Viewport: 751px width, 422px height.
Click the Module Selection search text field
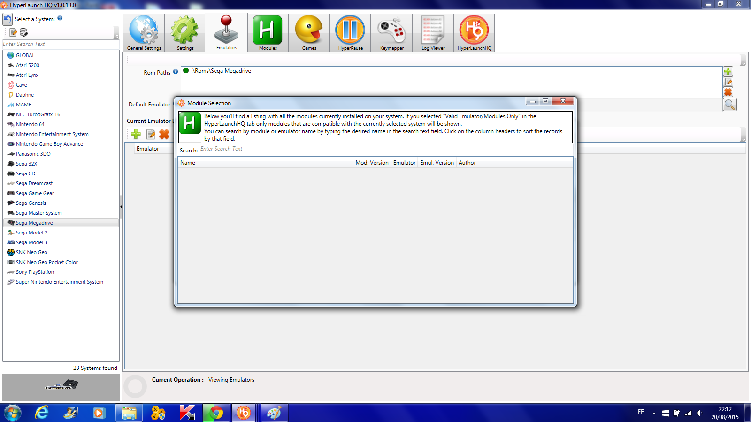point(385,149)
